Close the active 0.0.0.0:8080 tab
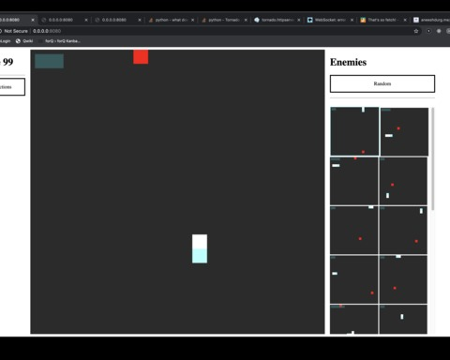The image size is (450, 360). (x=33, y=20)
